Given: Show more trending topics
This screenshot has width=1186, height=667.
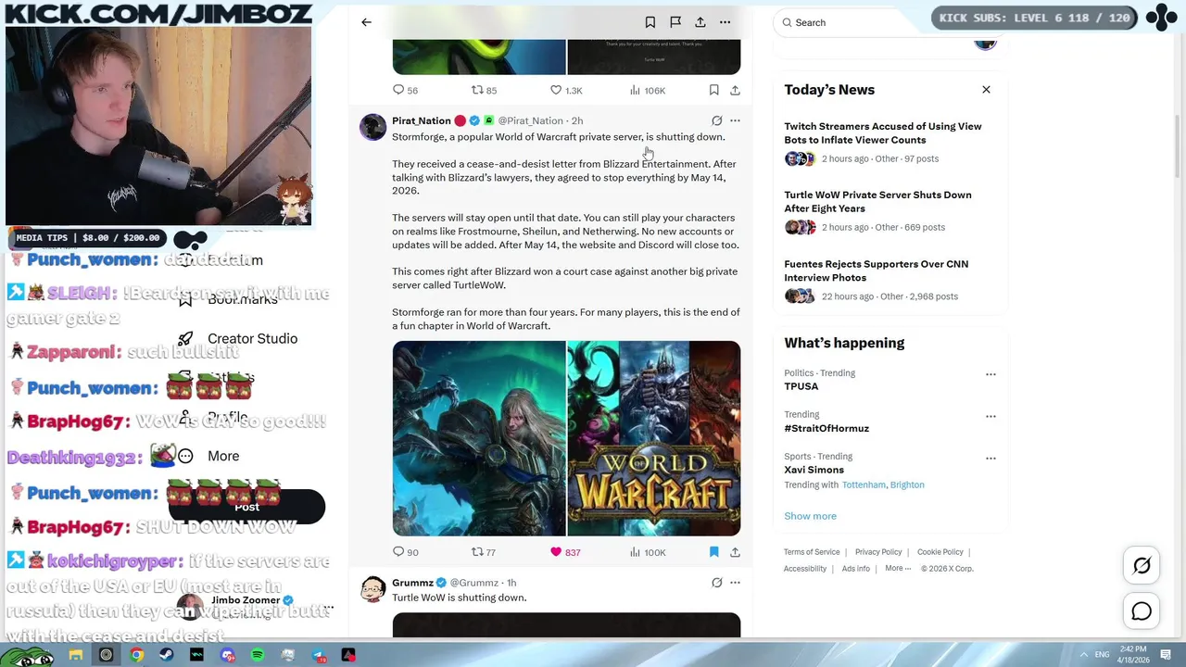Looking at the screenshot, I should click(810, 516).
